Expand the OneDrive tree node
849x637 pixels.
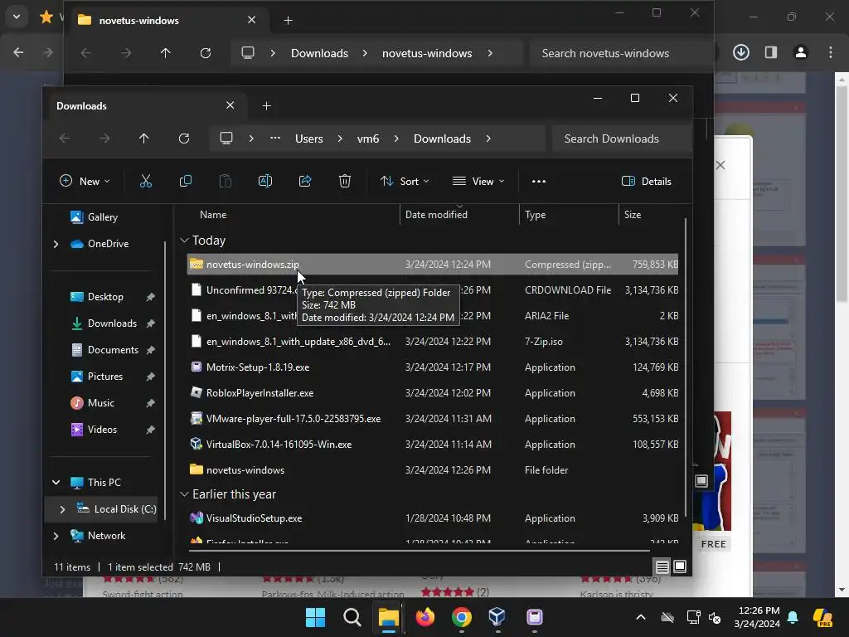(56, 245)
